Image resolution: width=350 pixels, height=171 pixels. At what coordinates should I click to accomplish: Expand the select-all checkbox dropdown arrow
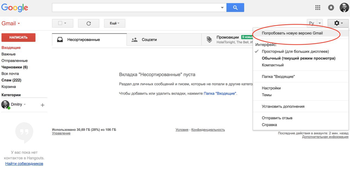coord(65,23)
